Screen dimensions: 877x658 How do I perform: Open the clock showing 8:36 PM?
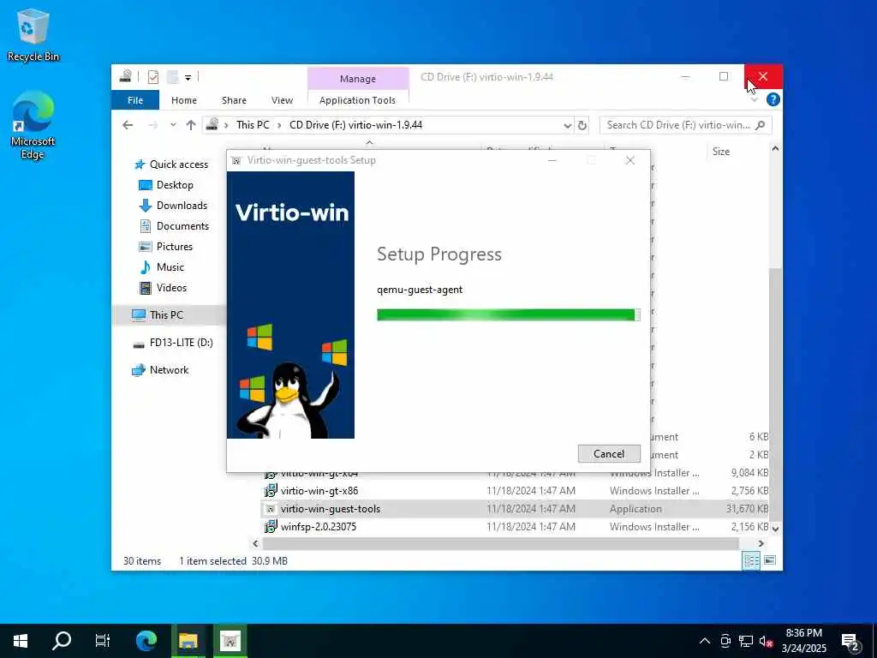[803, 641]
